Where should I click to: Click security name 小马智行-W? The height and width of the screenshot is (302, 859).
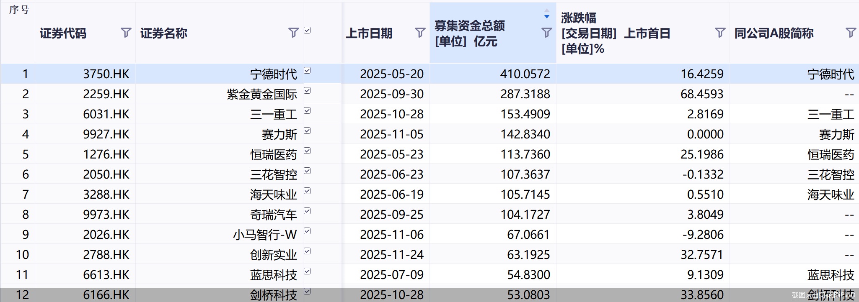tap(265, 235)
